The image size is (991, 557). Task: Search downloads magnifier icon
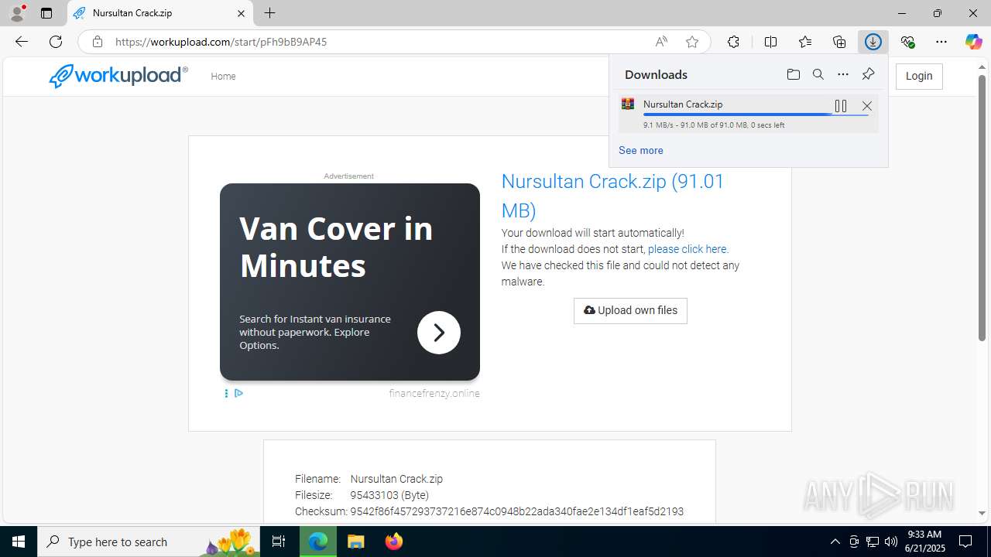point(818,74)
